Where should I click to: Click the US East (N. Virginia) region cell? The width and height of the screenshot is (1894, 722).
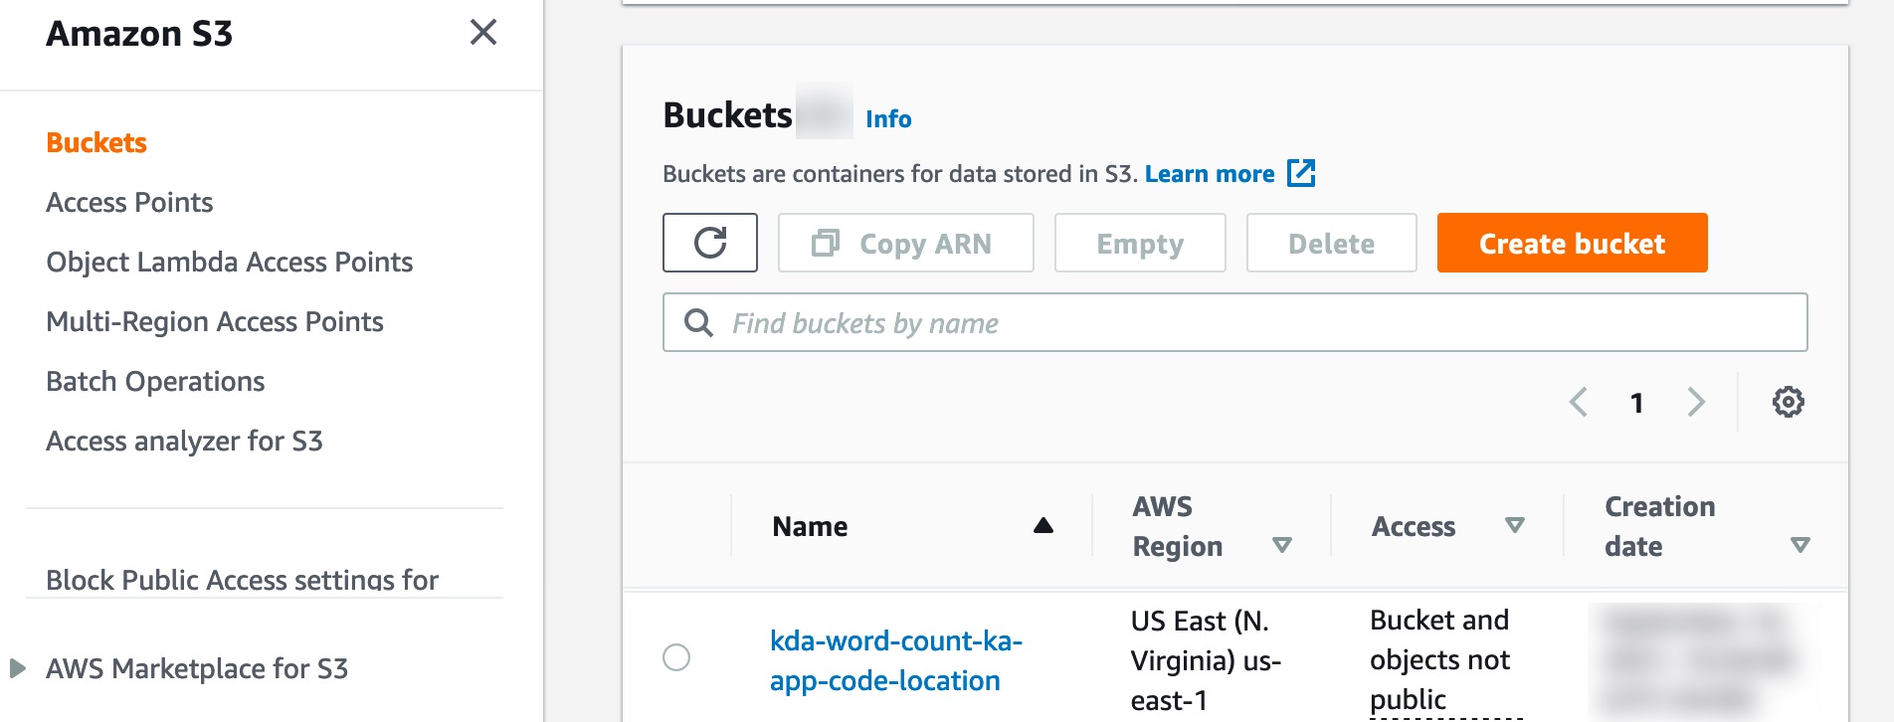click(1206, 660)
